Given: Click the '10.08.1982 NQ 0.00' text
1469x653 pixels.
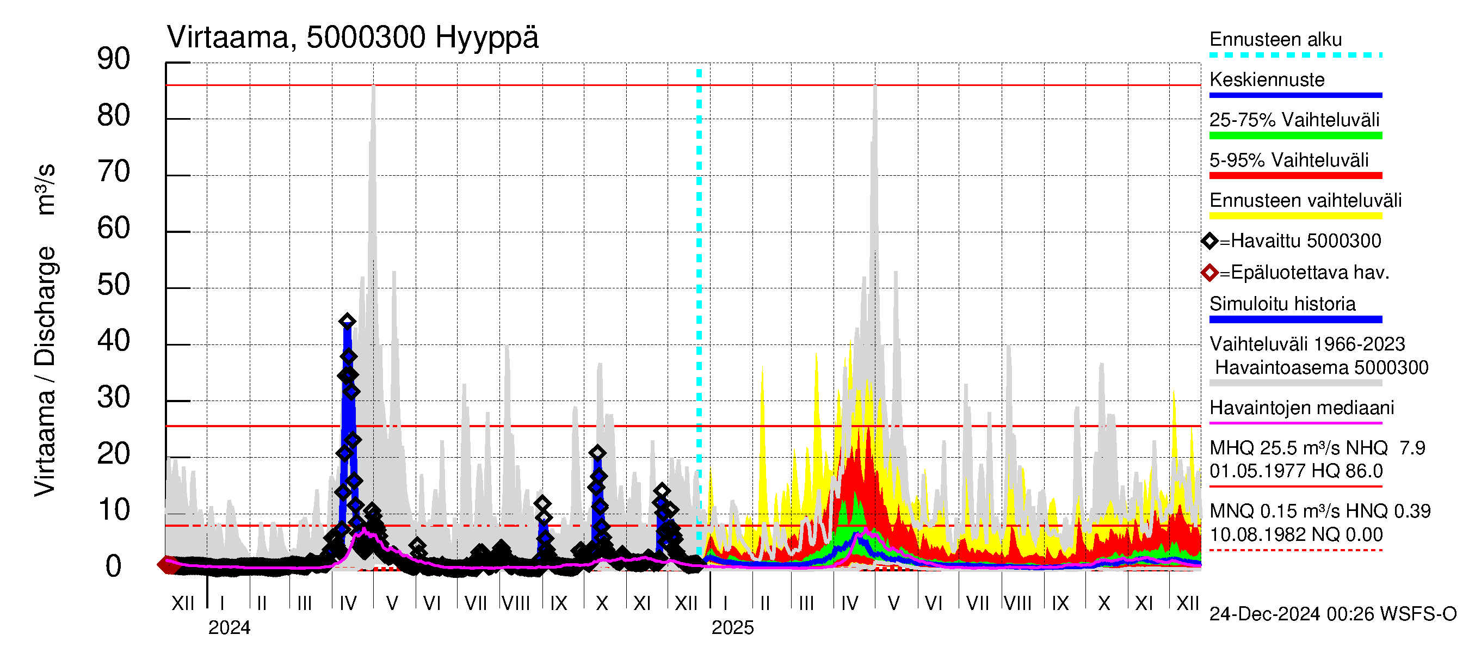Looking at the screenshot, I should [1295, 535].
